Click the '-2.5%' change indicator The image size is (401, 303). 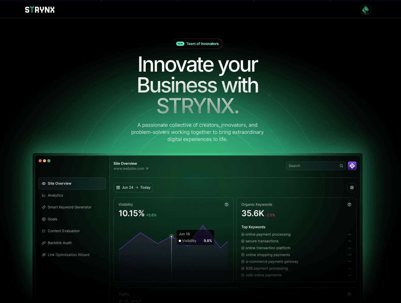point(270,215)
